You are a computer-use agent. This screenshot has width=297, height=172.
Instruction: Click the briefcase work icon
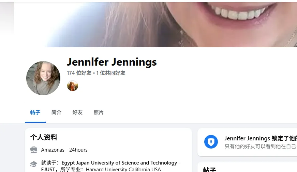click(34, 150)
